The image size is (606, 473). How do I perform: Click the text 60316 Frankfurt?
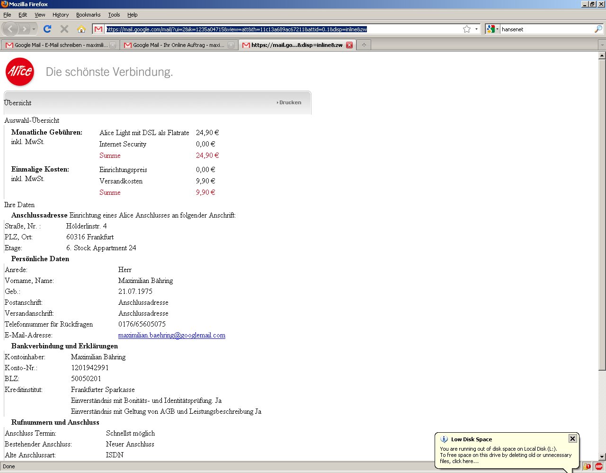[90, 237]
